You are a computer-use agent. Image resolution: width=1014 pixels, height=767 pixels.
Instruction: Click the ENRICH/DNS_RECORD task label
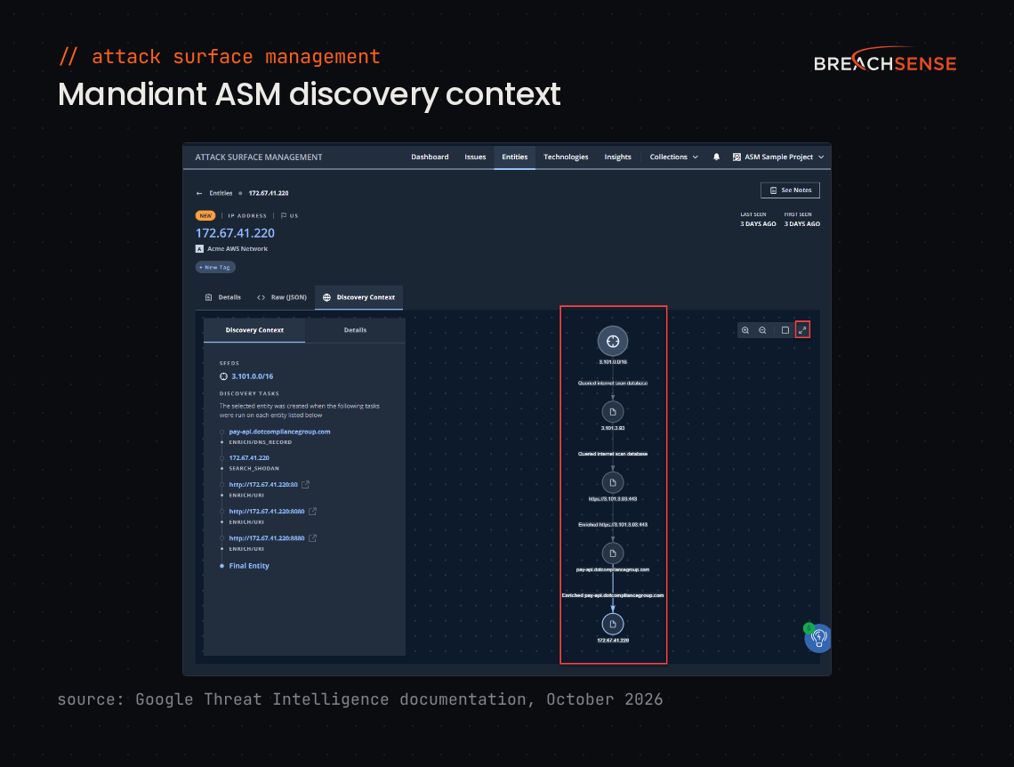point(260,442)
